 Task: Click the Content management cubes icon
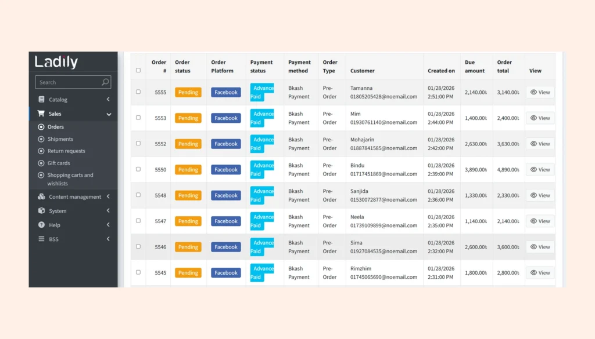pyautogui.click(x=41, y=197)
